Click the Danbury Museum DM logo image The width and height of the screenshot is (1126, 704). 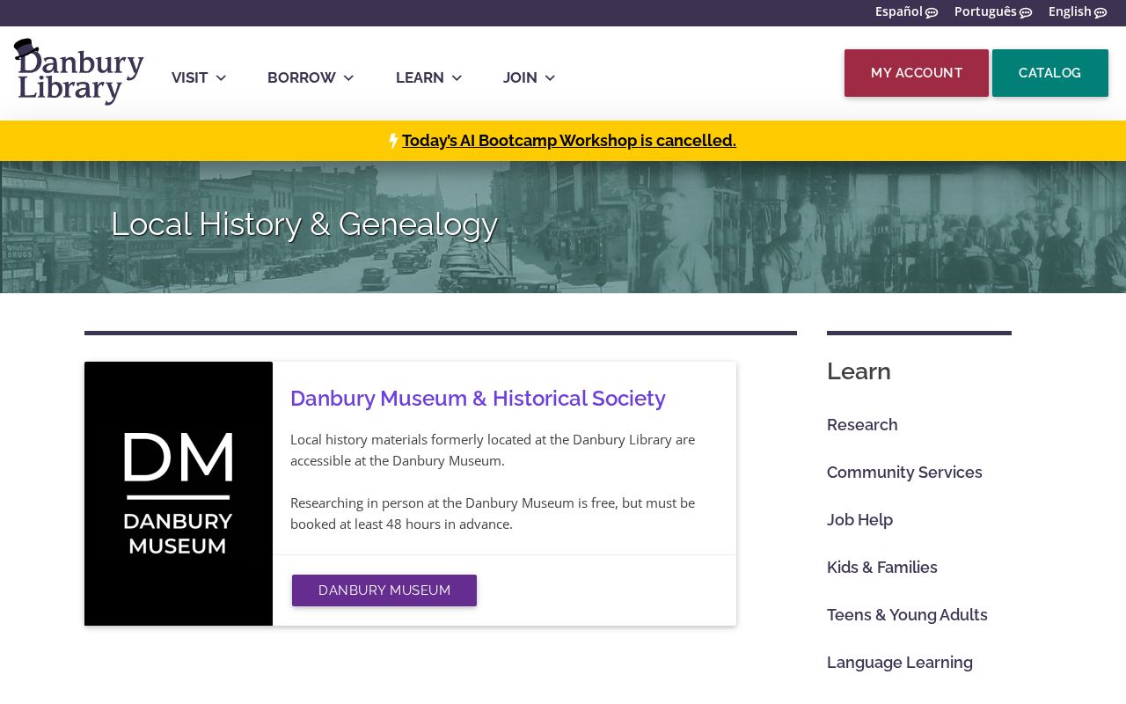click(x=179, y=494)
